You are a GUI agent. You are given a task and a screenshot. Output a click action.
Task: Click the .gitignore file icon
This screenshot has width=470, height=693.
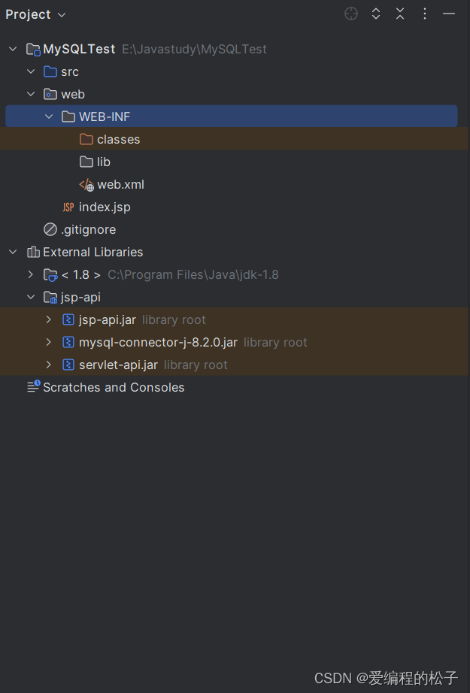(50, 229)
